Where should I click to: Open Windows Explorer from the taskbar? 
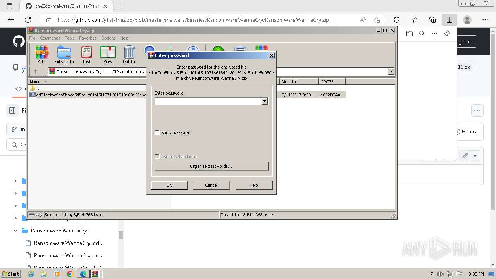[x=44, y=274]
